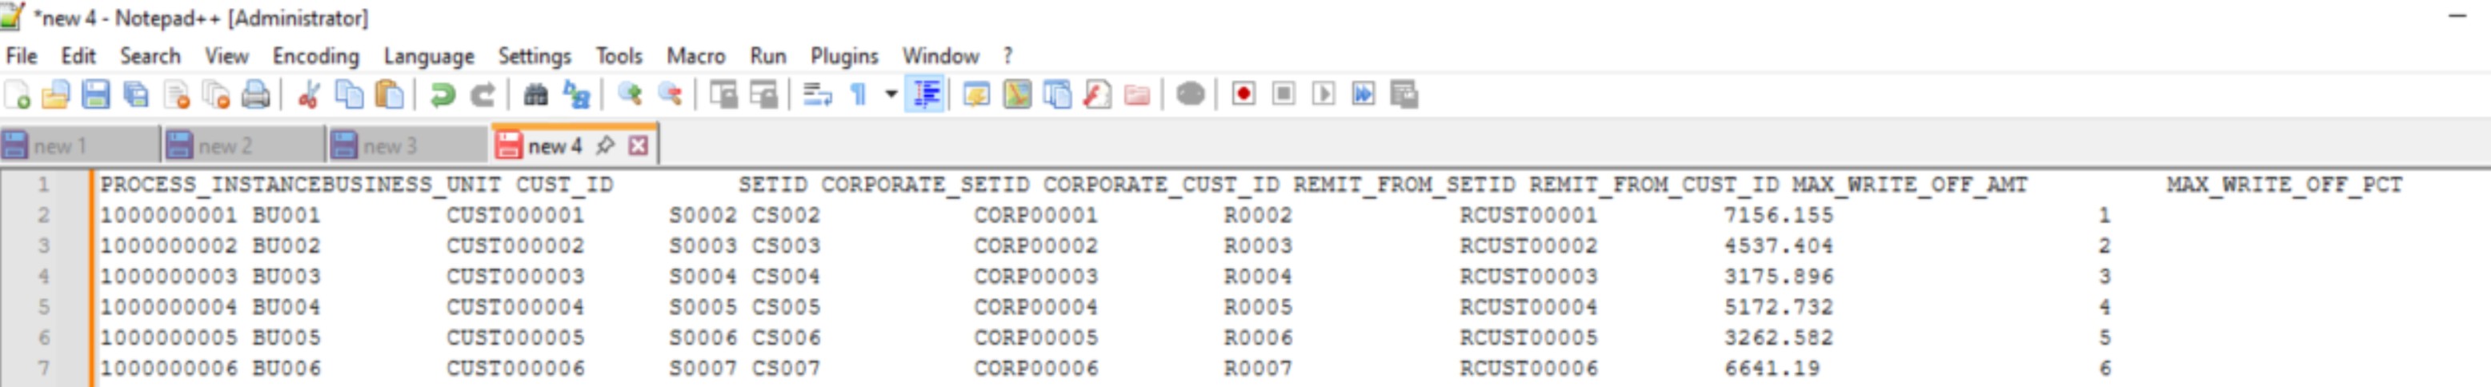Click the Open file folder icon

(56, 94)
